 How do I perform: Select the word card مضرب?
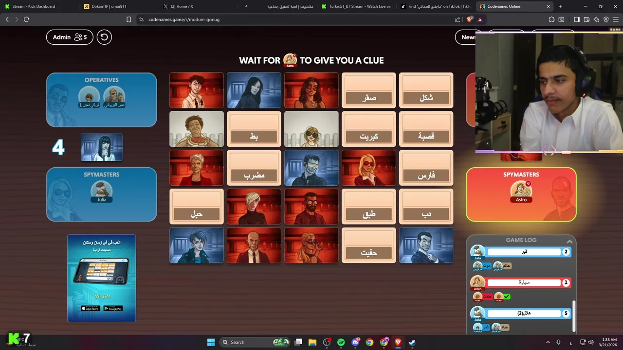pos(254,168)
